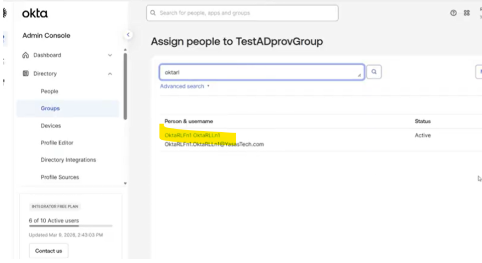The height and width of the screenshot is (263, 482).
Task: Select Groups in the sidebar
Action: coord(50,108)
